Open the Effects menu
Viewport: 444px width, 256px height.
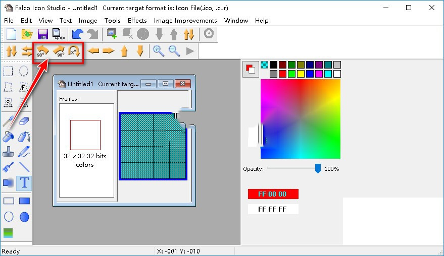137,20
